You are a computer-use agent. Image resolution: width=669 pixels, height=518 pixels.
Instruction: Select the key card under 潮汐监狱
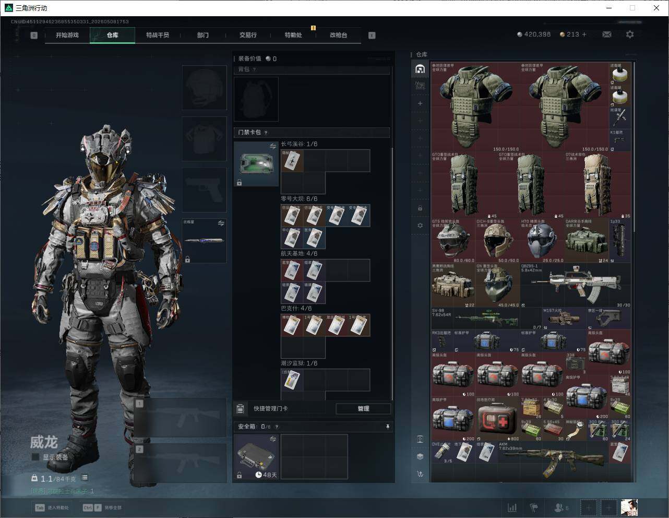(x=292, y=380)
